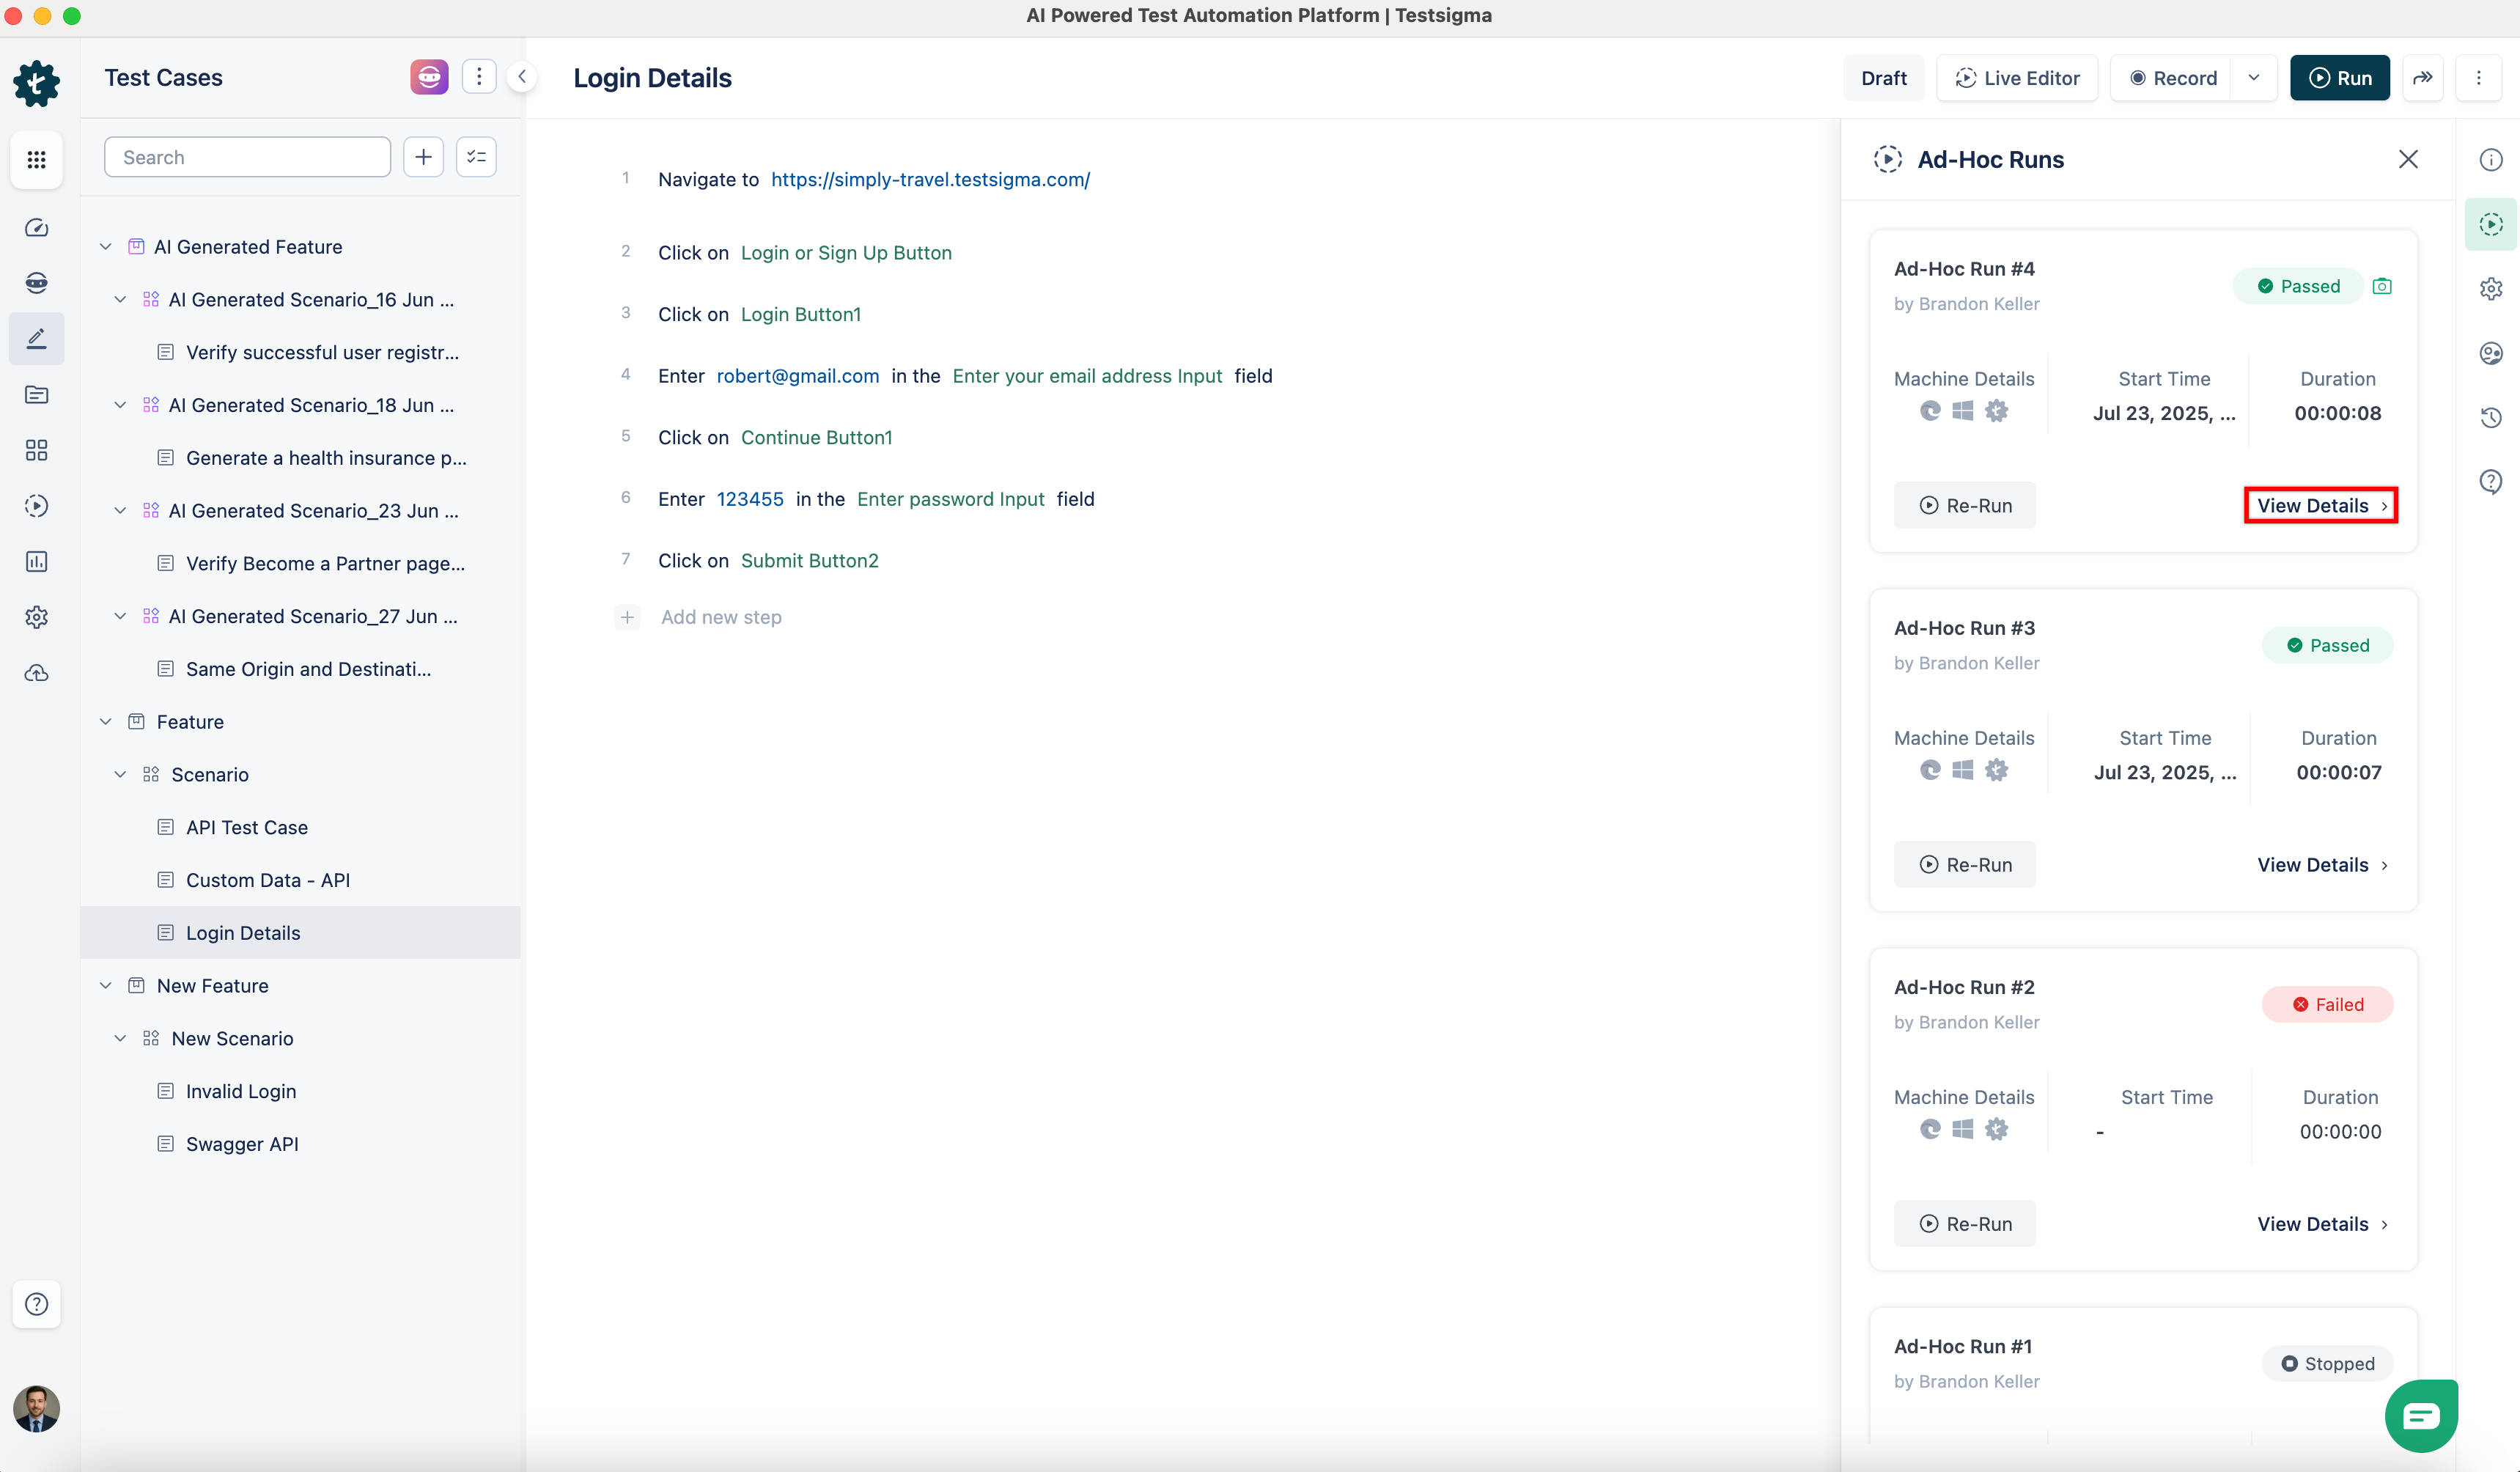Click into the Test Cases search field
Screen dimensions: 2520x1472
[x=247, y=157]
